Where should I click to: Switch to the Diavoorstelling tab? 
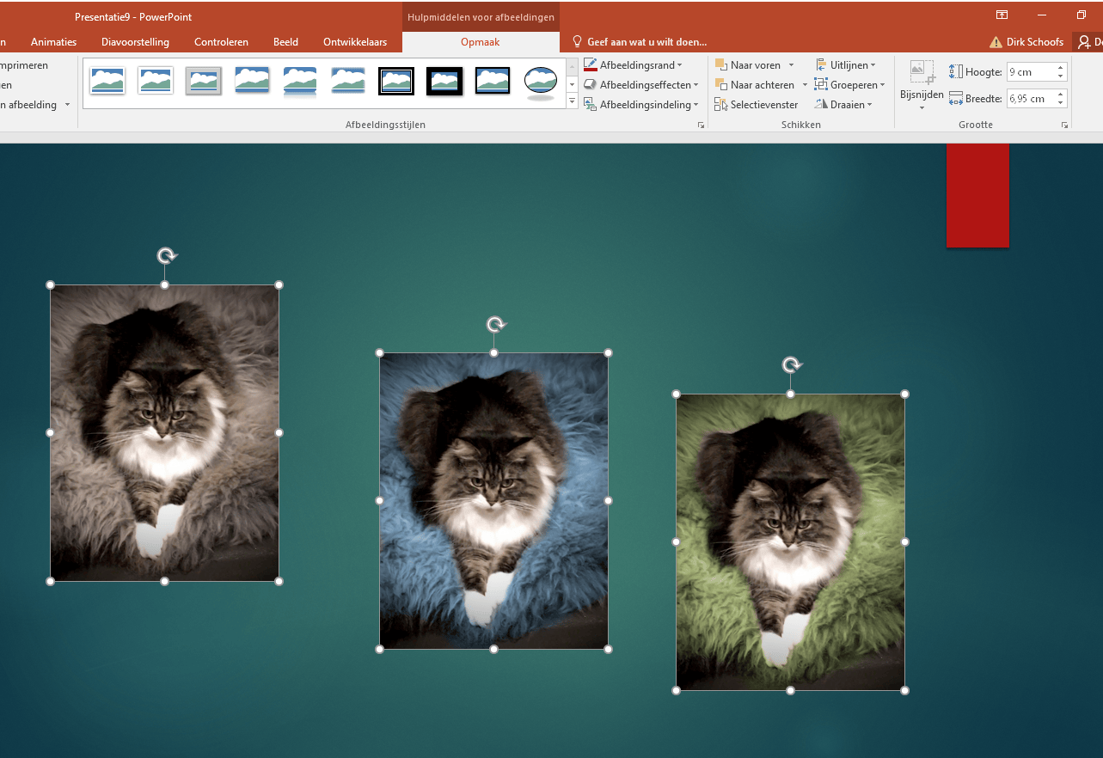[x=135, y=42]
